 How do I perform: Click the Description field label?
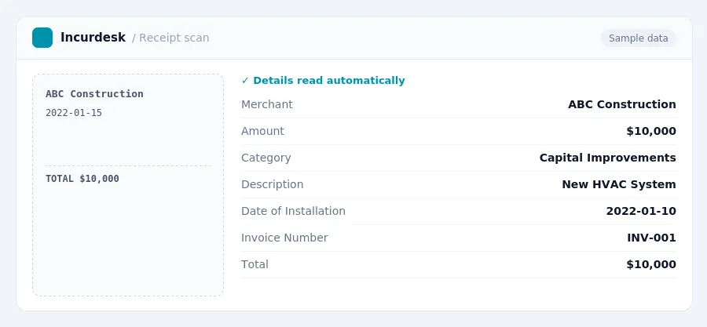tap(273, 184)
